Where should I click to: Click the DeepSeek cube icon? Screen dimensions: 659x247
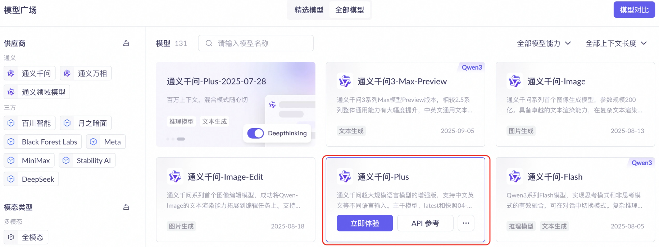(x=11, y=179)
